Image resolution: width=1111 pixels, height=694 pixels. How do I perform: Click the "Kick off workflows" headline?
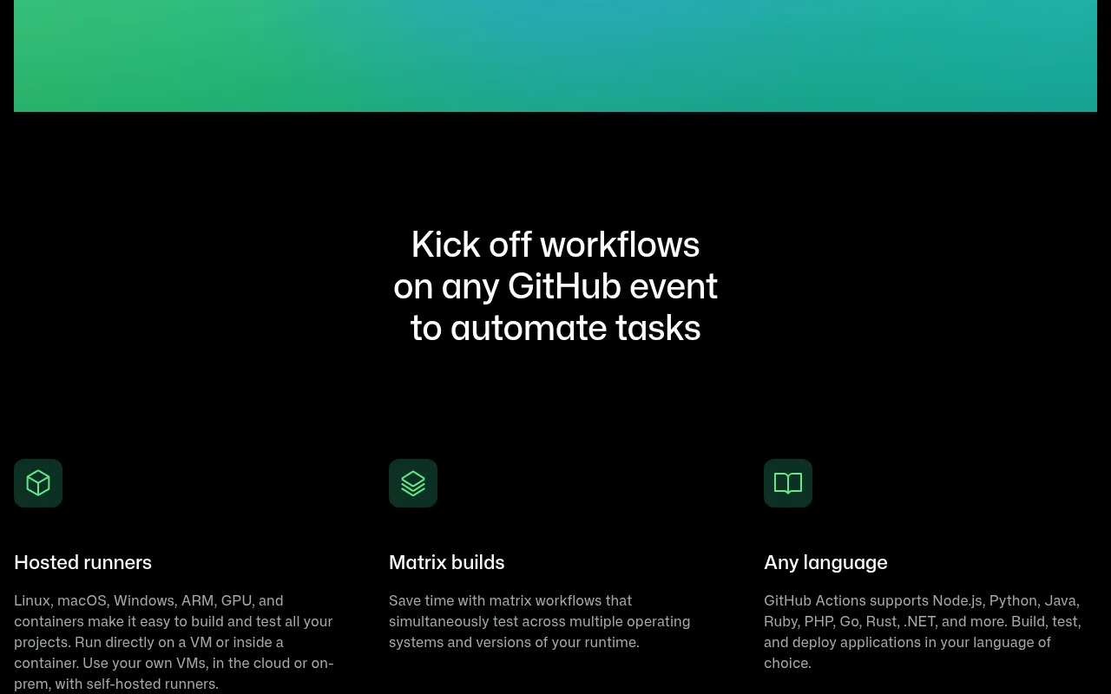(555, 286)
